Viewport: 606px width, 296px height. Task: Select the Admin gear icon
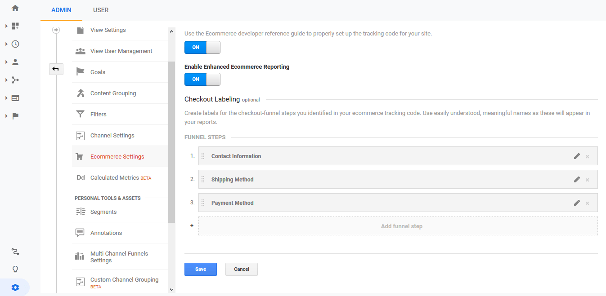[x=15, y=287]
